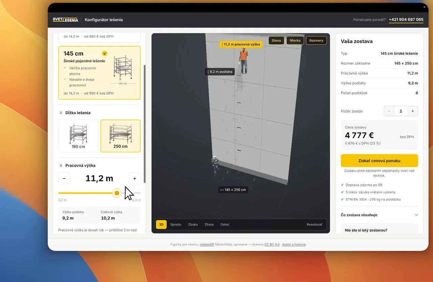
Task: Select the 145 cm wide scaffold card
Action: pos(99,73)
